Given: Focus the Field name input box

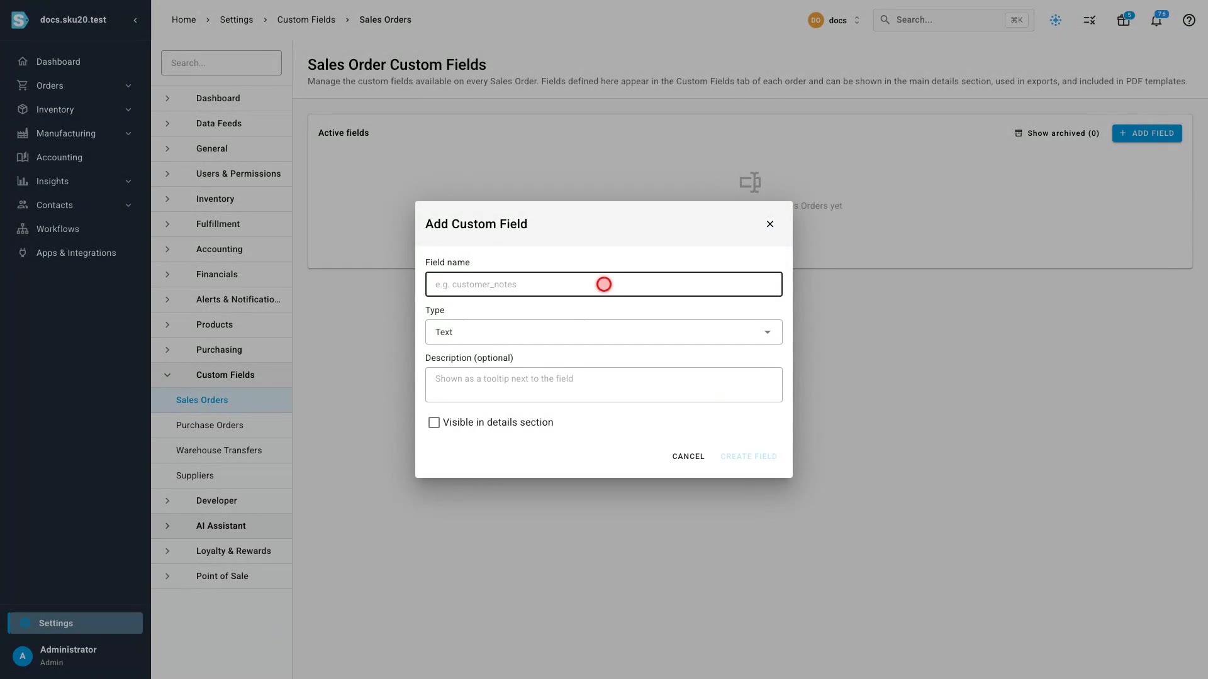Looking at the screenshot, I should coord(603,284).
